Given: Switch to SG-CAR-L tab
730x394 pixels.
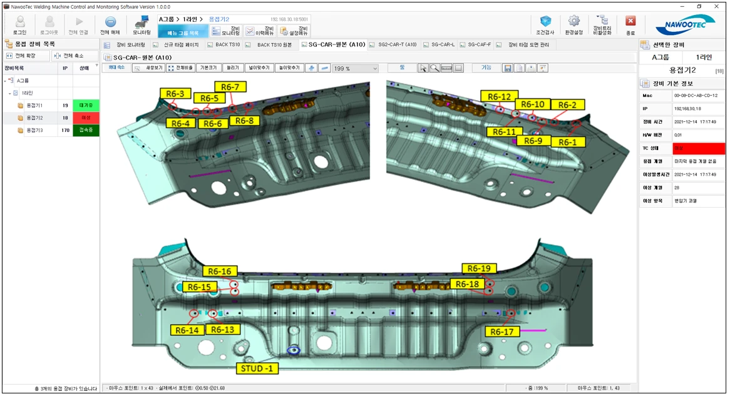Looking at the screenshot, I should (440, 44).
